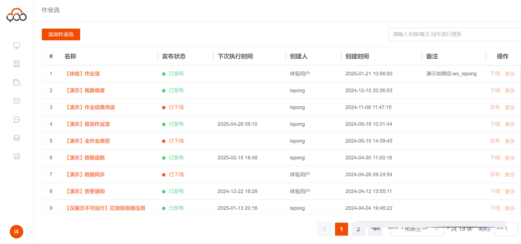Open 更多 options for 【演示】复杂作业流
Image resolution: width=521 pixels, height=244 pixels.
[x=510, y=124]
